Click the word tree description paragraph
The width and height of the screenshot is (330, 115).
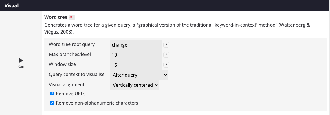pos(177,29)
